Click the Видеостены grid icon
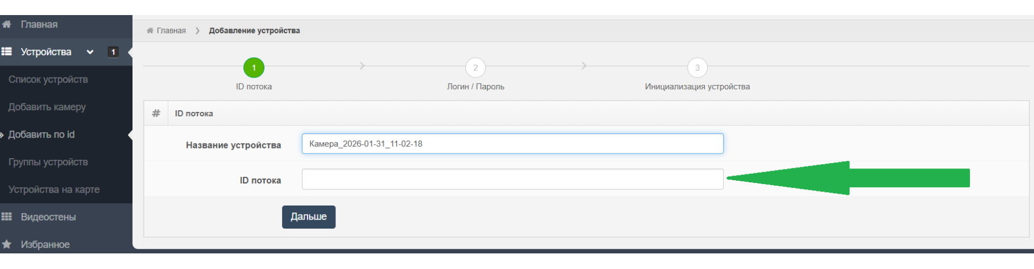 [x=6, y=217]
